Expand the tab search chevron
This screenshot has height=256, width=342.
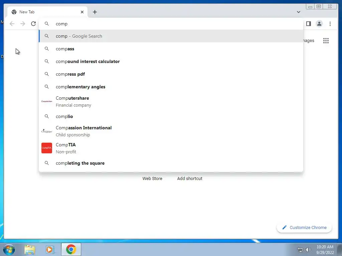[x=298, y=12]
